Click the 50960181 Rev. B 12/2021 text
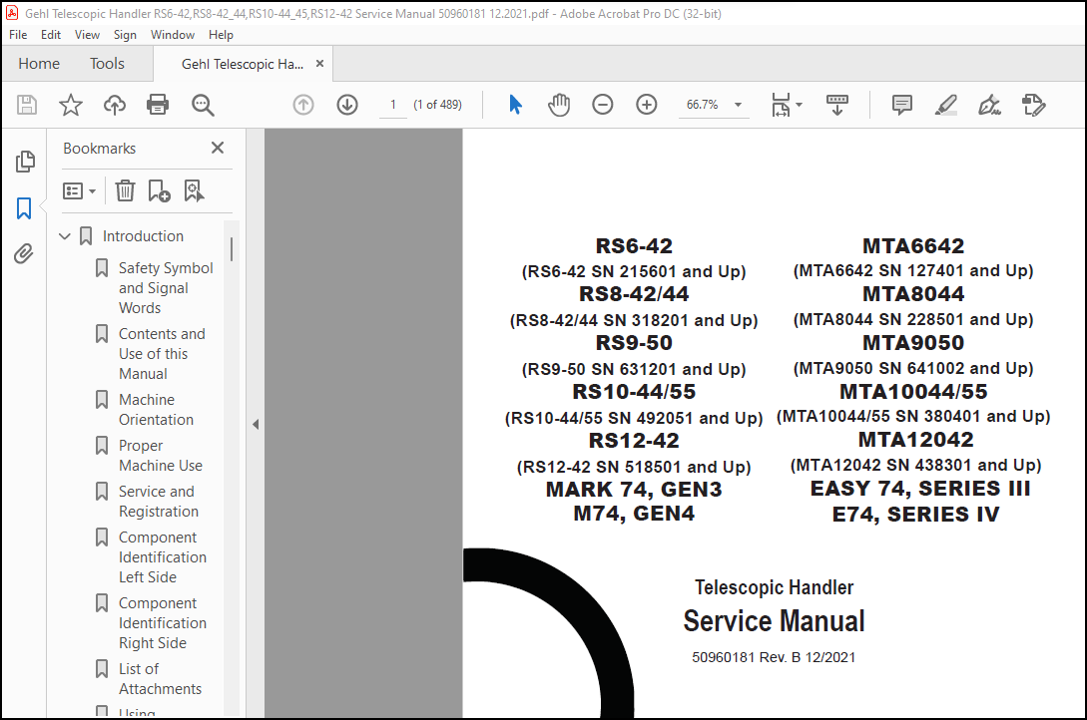Viewport: 1087px width, 720px height. (x=774, y=657)
